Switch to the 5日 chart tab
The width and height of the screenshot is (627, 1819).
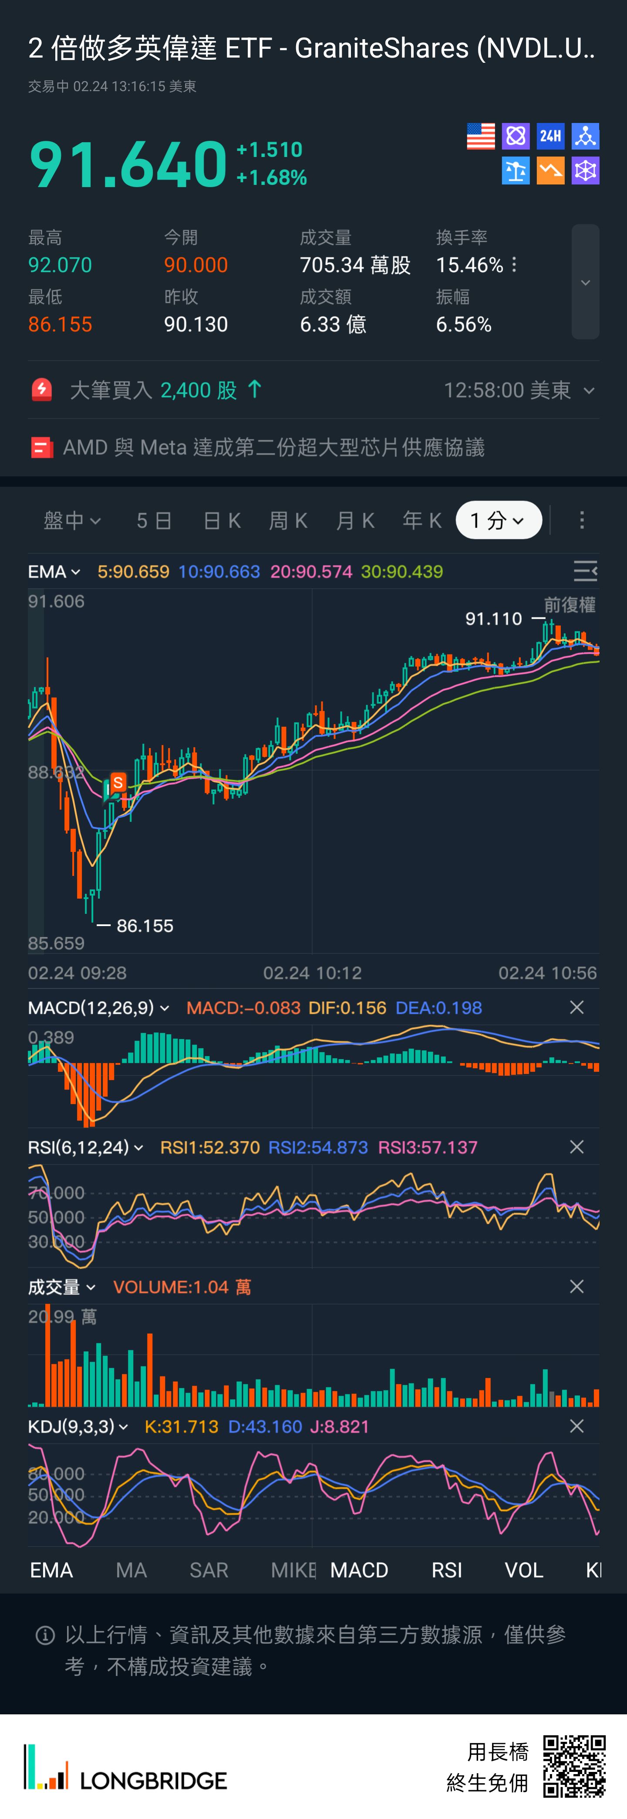[x=154, y=521]
